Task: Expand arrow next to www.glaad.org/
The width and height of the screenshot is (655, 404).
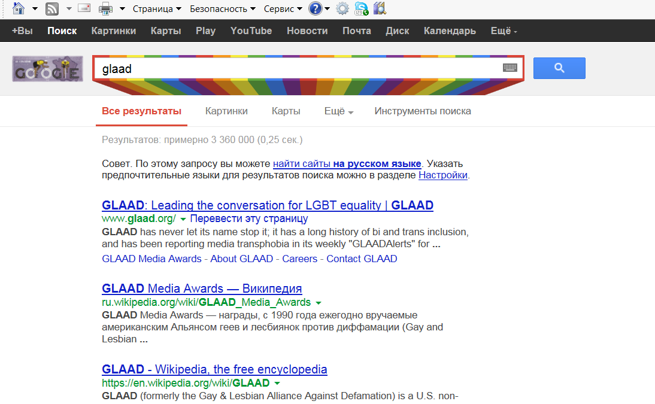Action: coord(183,219)
